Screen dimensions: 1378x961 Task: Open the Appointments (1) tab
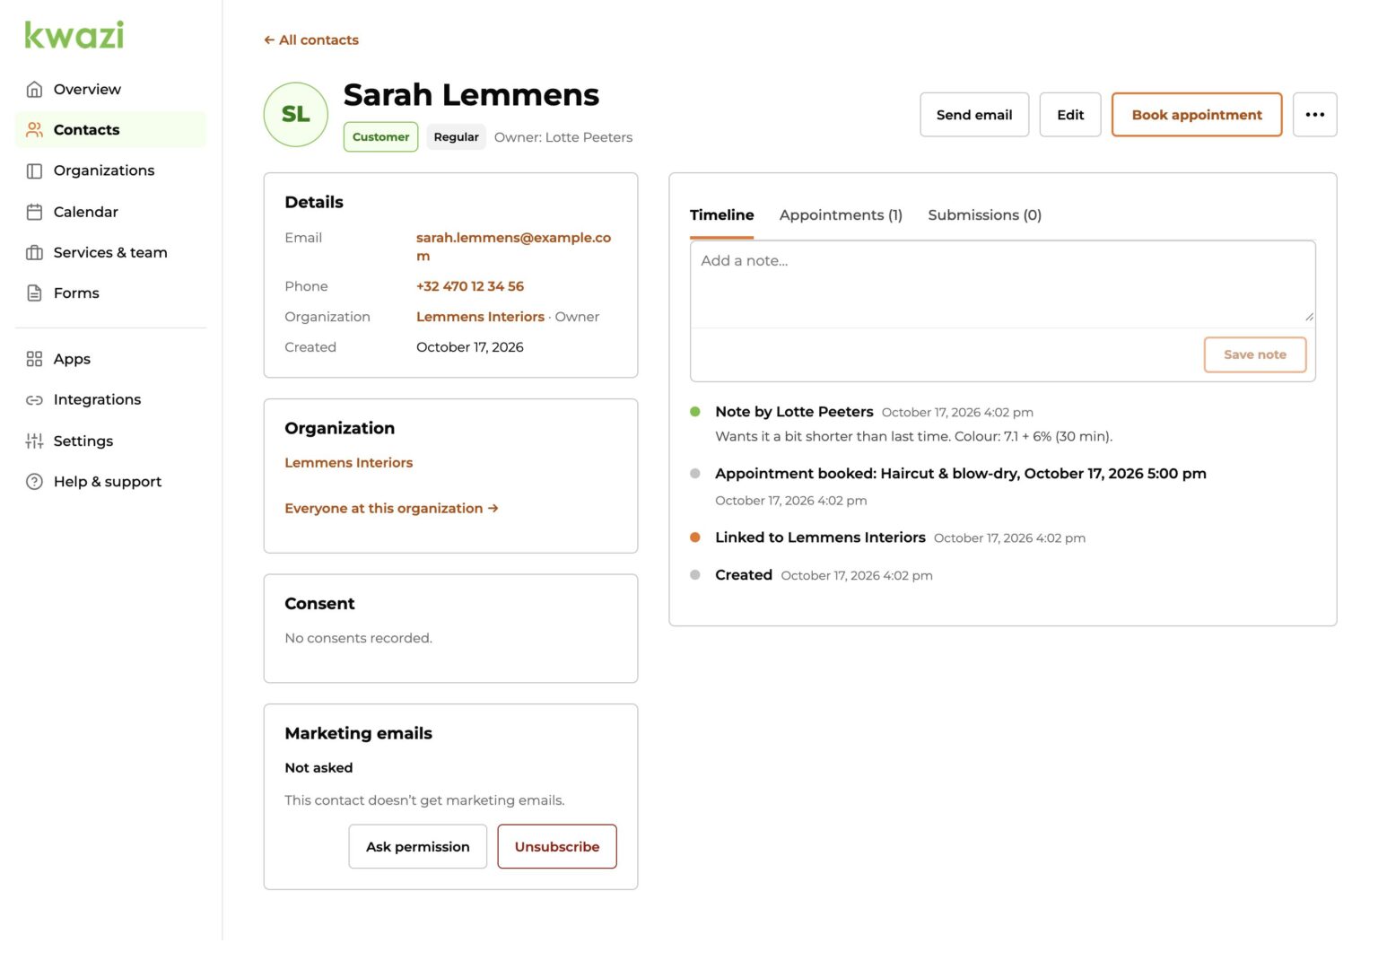click(841, 215)
